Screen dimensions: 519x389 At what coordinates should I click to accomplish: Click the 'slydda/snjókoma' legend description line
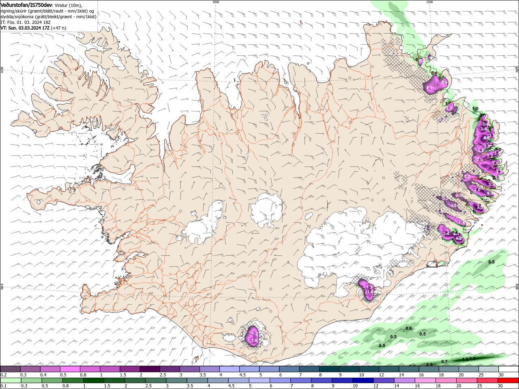(x=48, y=17)
